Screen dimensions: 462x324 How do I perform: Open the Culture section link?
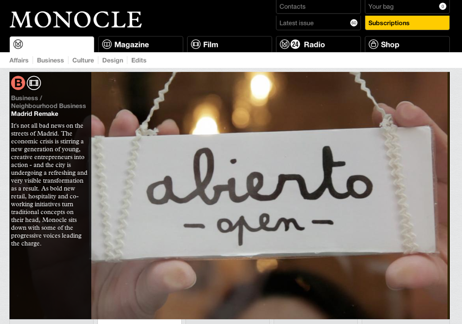pyautogui.click(x=83, y=60)
